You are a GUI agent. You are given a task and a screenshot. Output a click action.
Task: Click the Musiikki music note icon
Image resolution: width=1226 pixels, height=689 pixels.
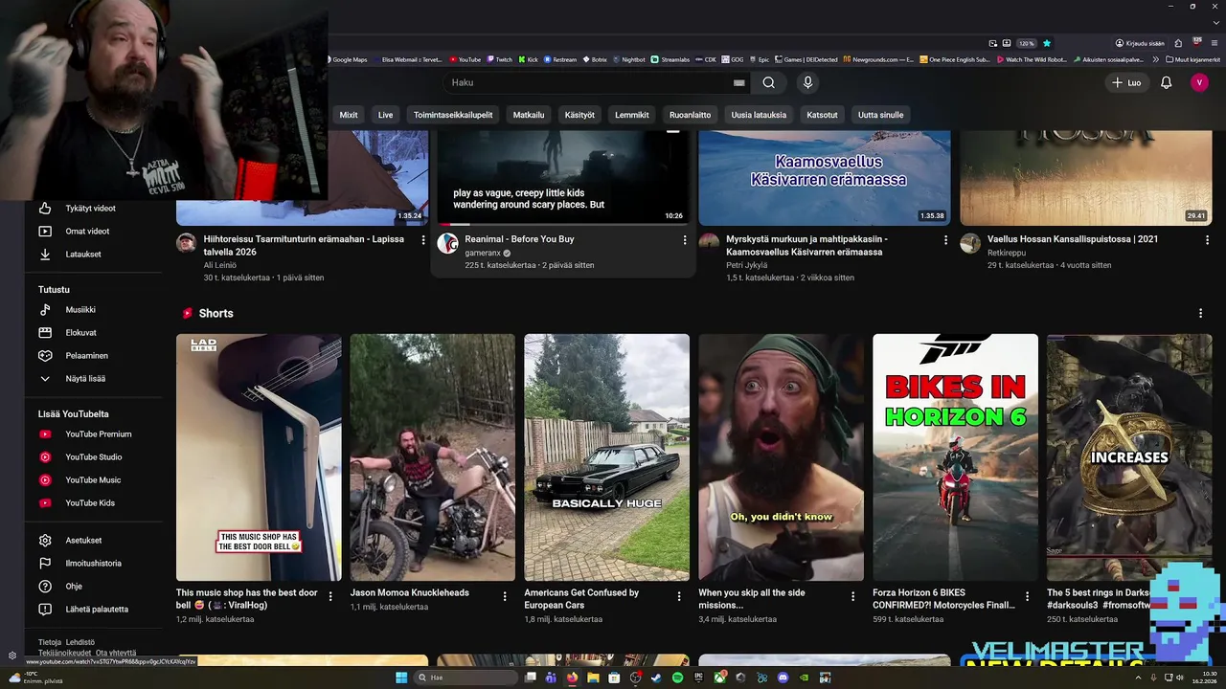coord(45,310)
